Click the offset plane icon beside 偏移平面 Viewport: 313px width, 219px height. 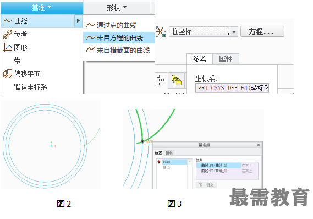8,74
